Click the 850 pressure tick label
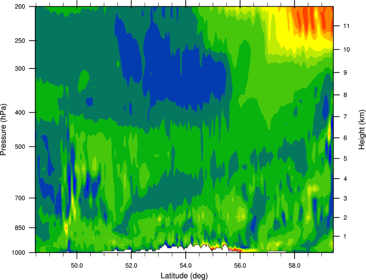The image size is (366, 280). click(20, 228)
